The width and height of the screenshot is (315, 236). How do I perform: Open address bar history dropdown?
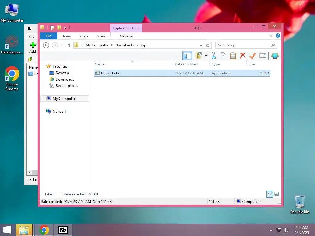pyautogui.click(x=201, y=45)
